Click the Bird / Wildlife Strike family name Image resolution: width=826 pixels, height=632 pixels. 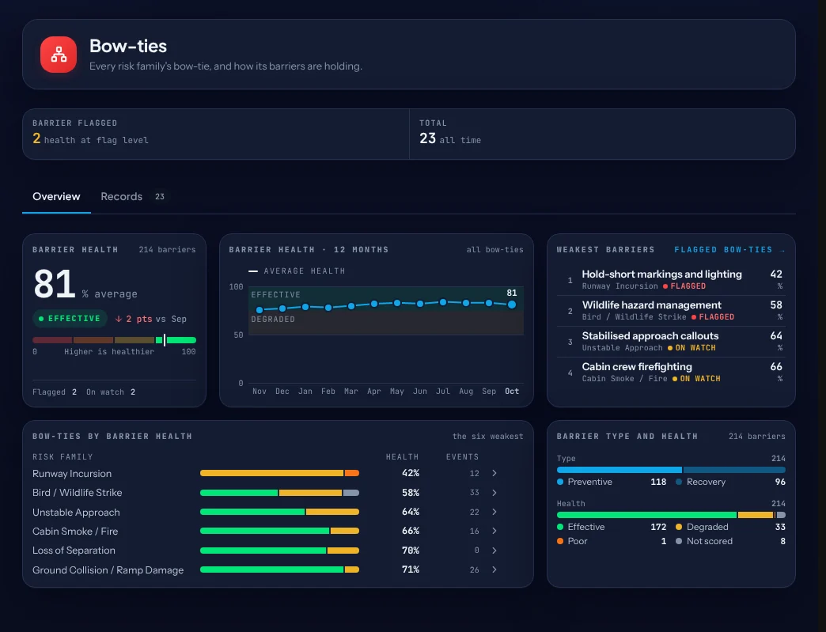[78, 493]
